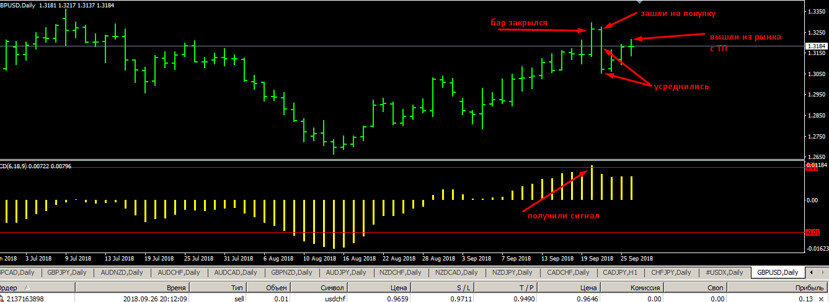Switch to CADCHF,Daily chart tab

tap(568, 272)
